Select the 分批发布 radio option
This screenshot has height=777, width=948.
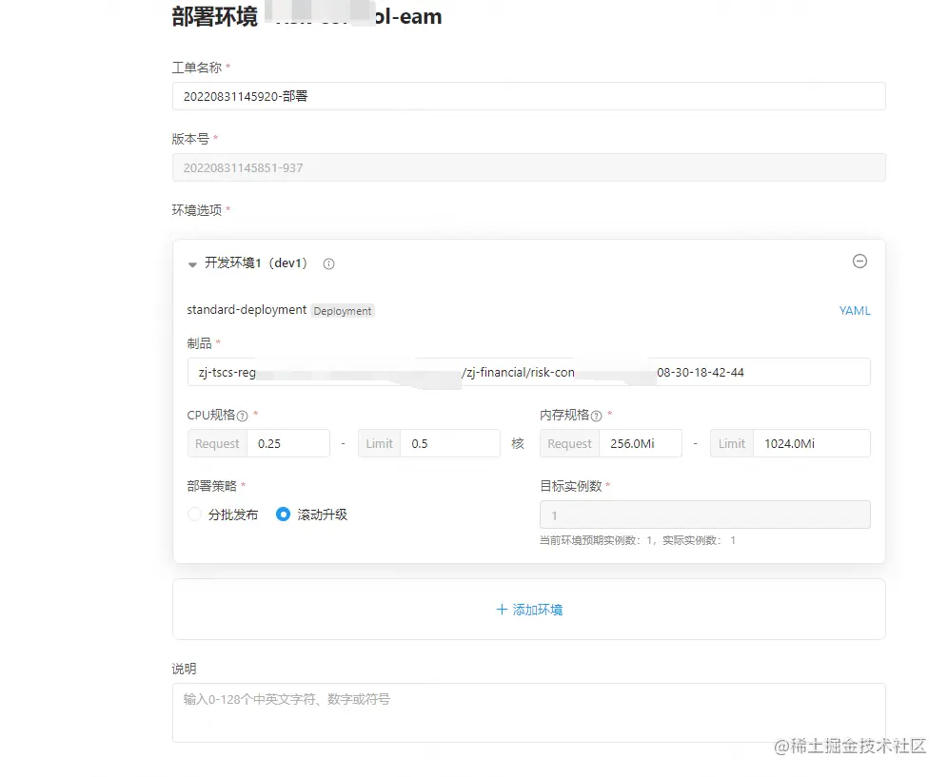pos(195,515)
